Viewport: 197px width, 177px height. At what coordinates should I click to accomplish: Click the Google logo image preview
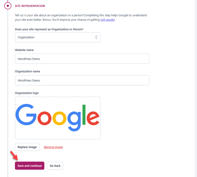tap(58, 118)
